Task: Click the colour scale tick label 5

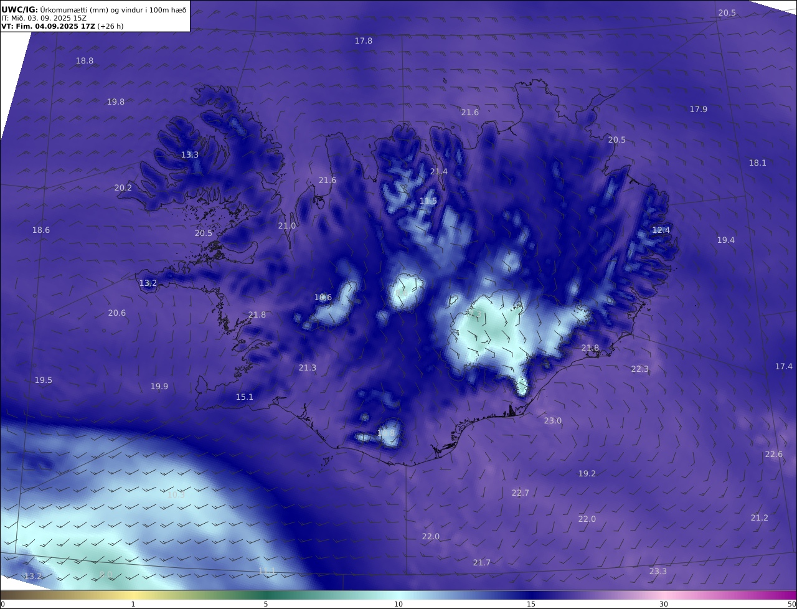Action: [x=266, y=604]
